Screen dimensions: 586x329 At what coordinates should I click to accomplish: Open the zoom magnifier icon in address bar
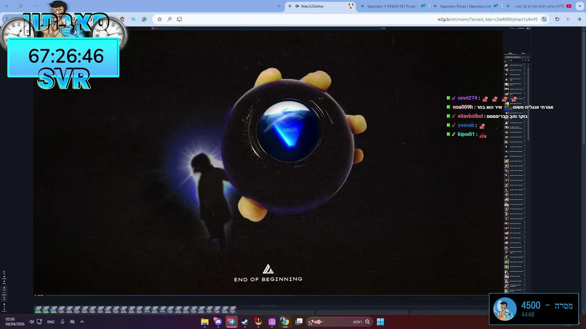169,19
